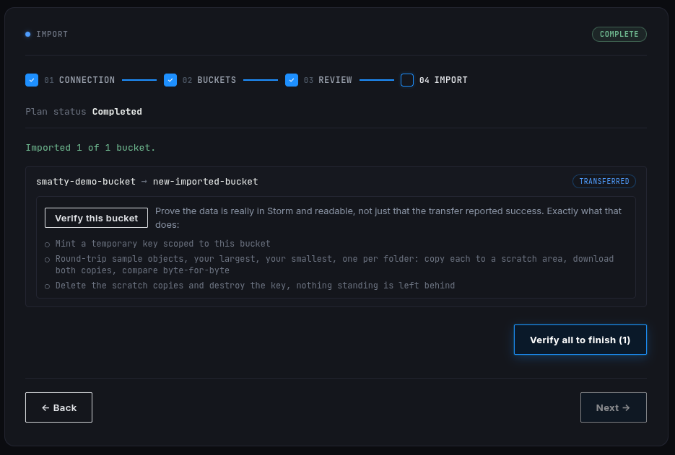Select the 02 Buckets step checkbox

[x=170, y=80]
